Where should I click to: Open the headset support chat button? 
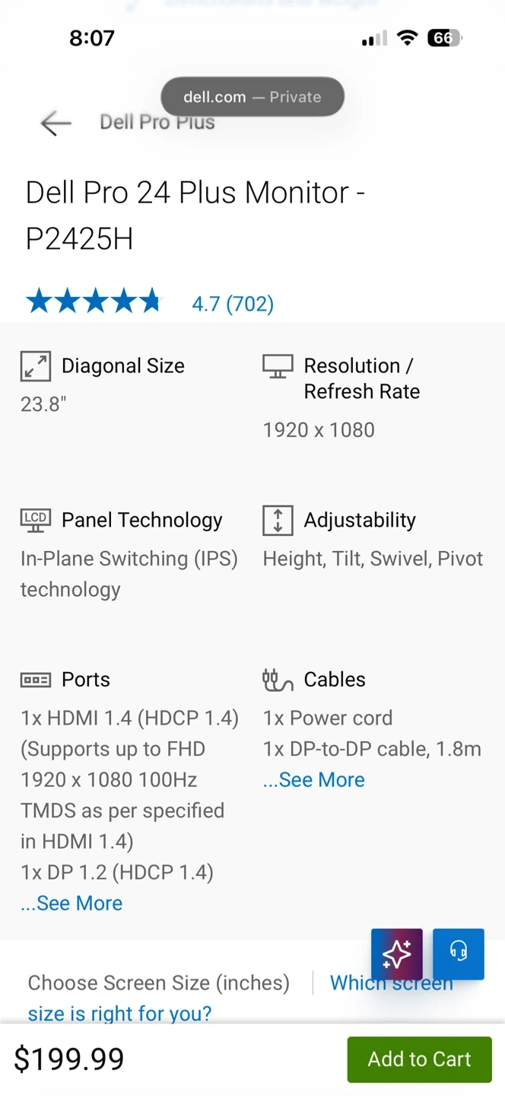(459, 954)
